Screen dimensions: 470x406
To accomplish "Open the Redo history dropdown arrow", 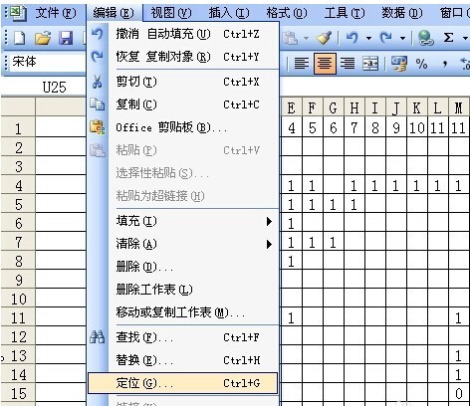I will point(402,39).
